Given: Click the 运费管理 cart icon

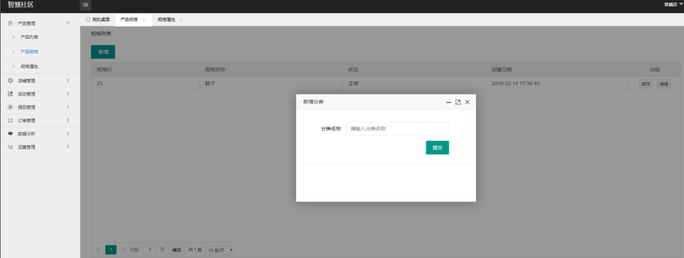Looking at the screenshot, I should click(10, 147).
